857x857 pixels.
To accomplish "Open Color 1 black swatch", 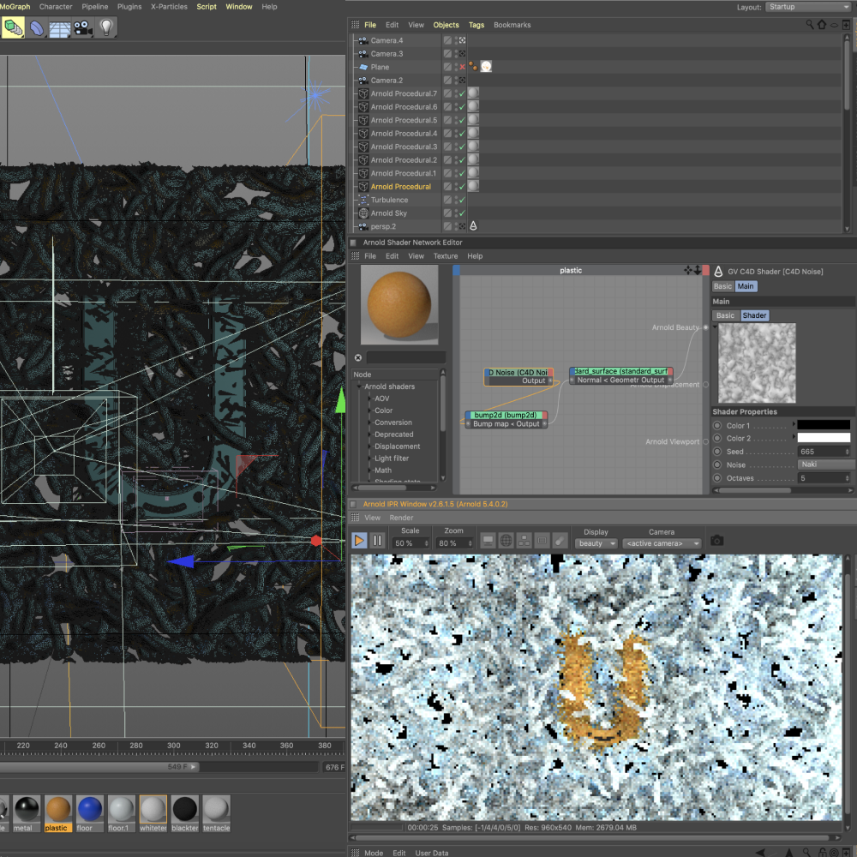I will pos(823,425).
